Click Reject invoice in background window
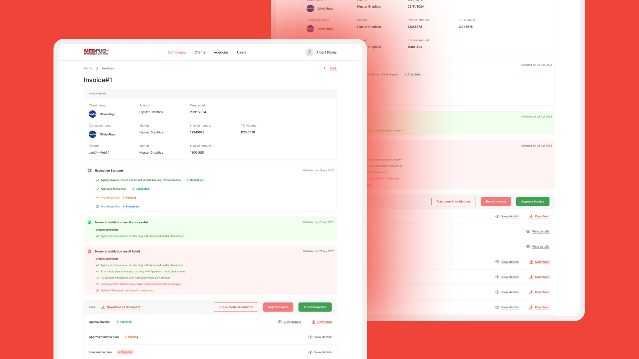Image resolution: width=639 pixels, height=359 pixels. (496, 201)
